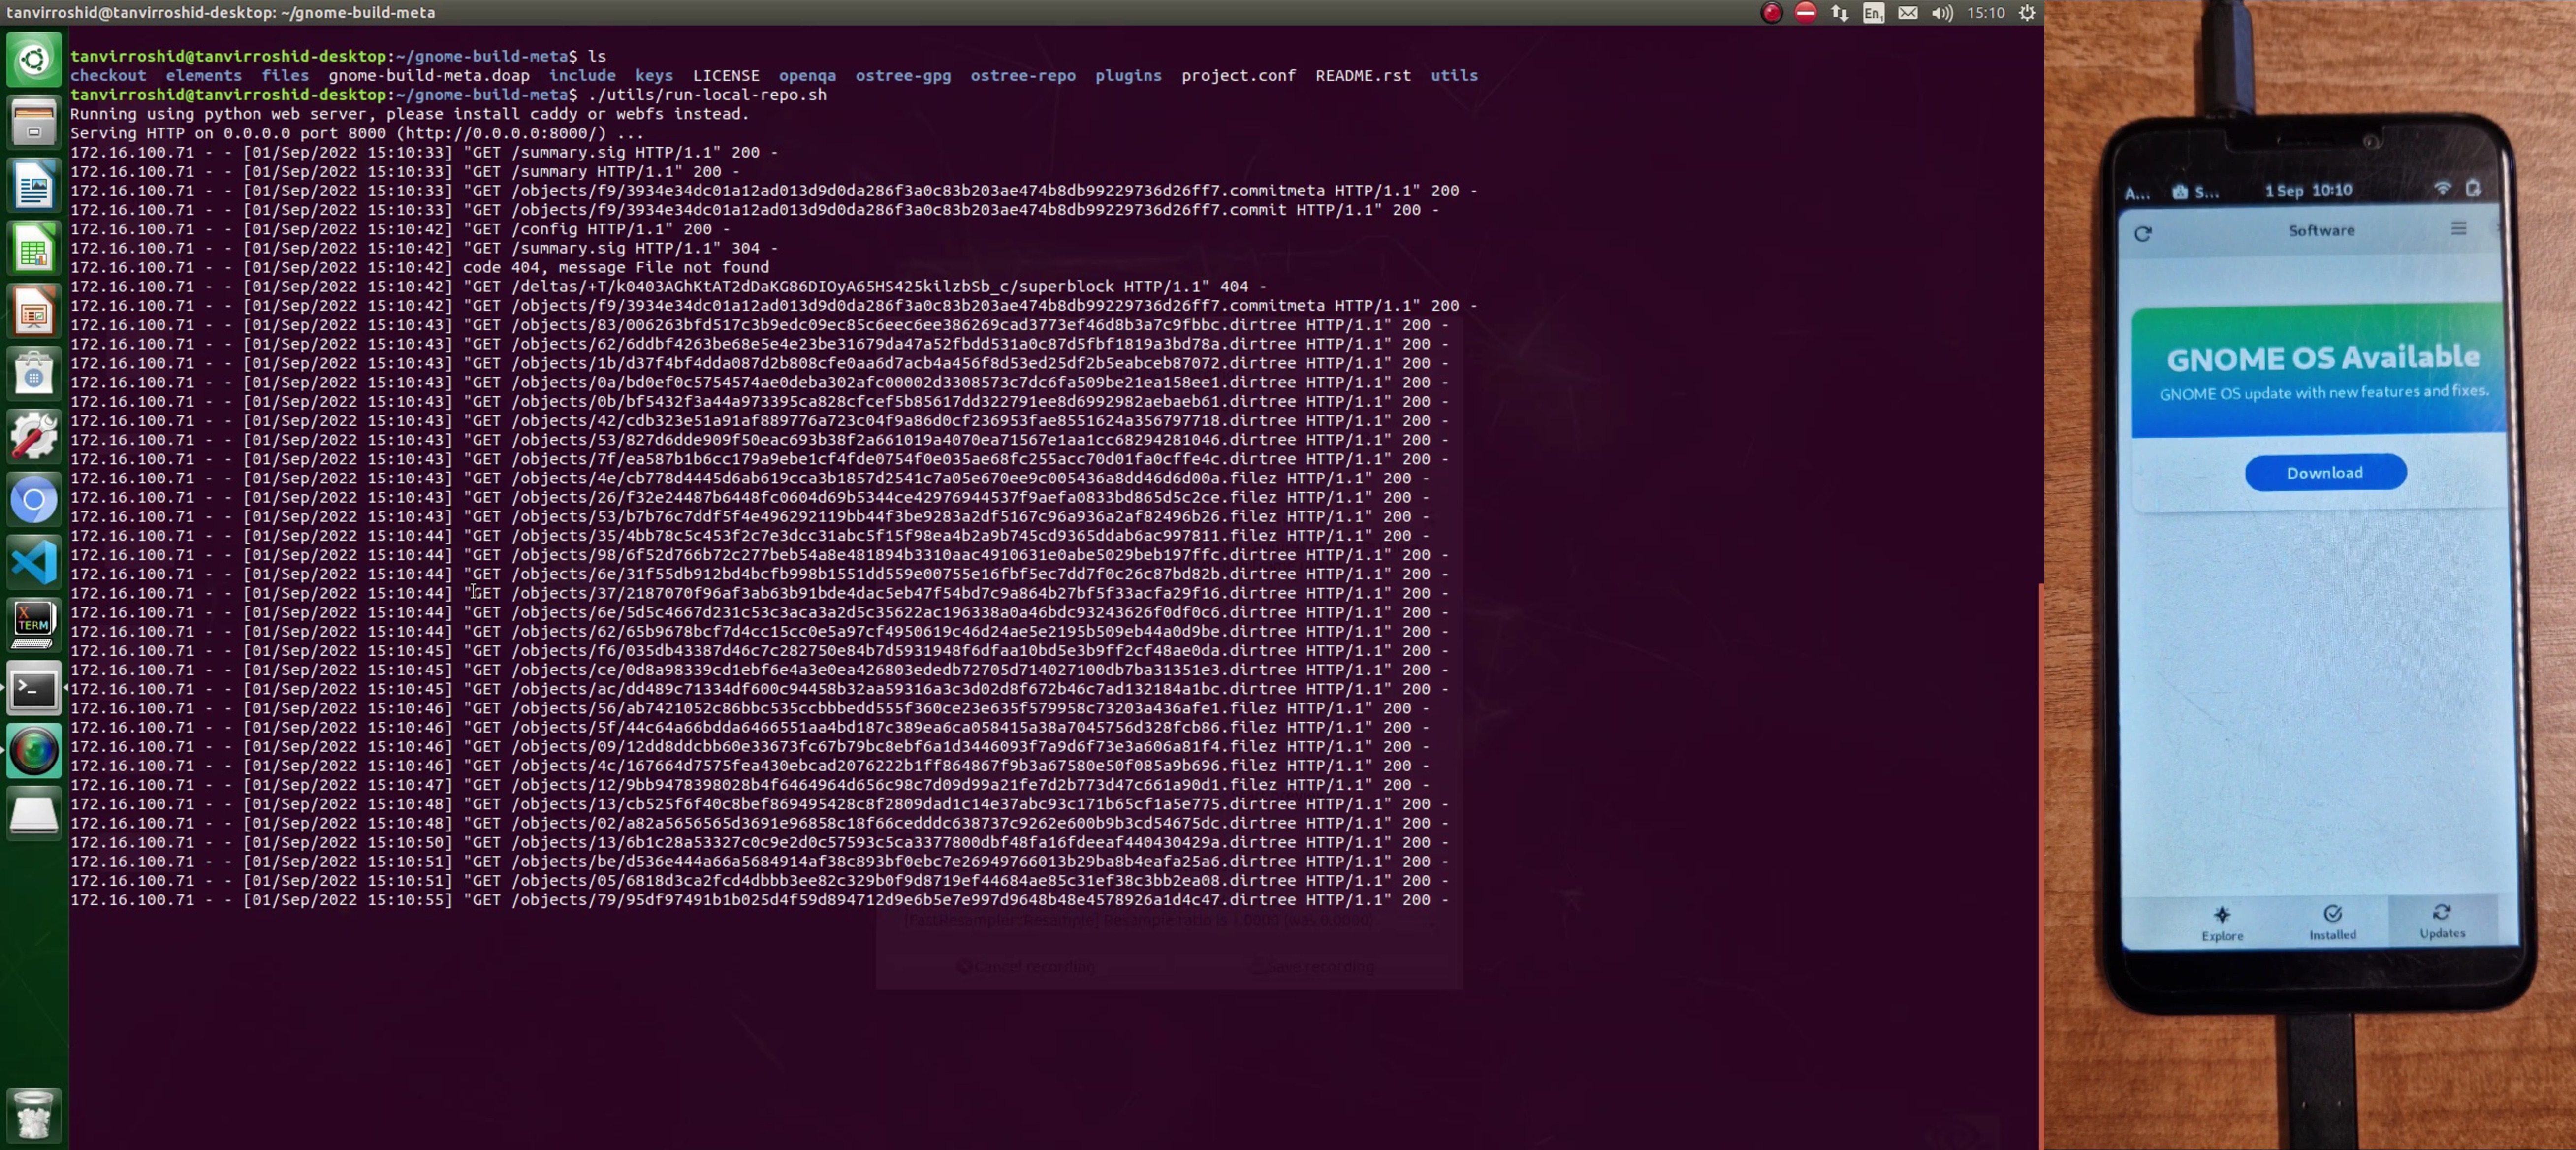
Task: Open the Files cabinet icon in dock
Action: pos(34,123)
